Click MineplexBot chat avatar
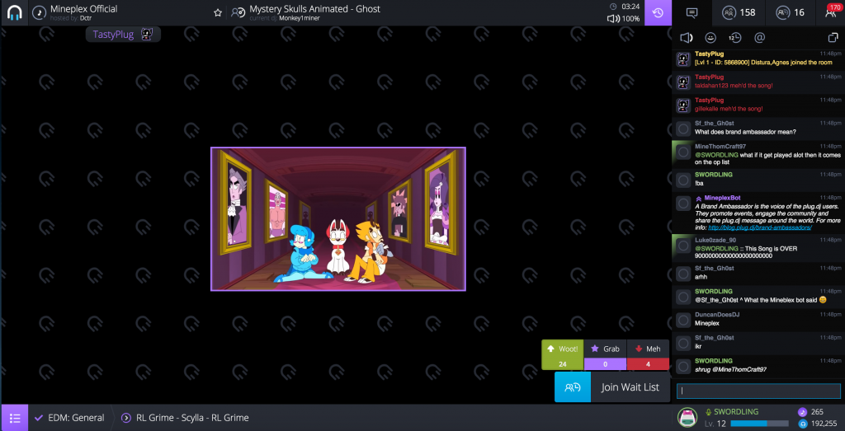This screenshot has width=845, height=431. click(x=683, y=204)
